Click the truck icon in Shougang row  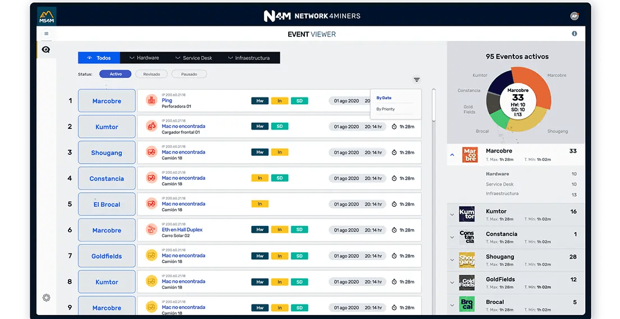point(152,152)
